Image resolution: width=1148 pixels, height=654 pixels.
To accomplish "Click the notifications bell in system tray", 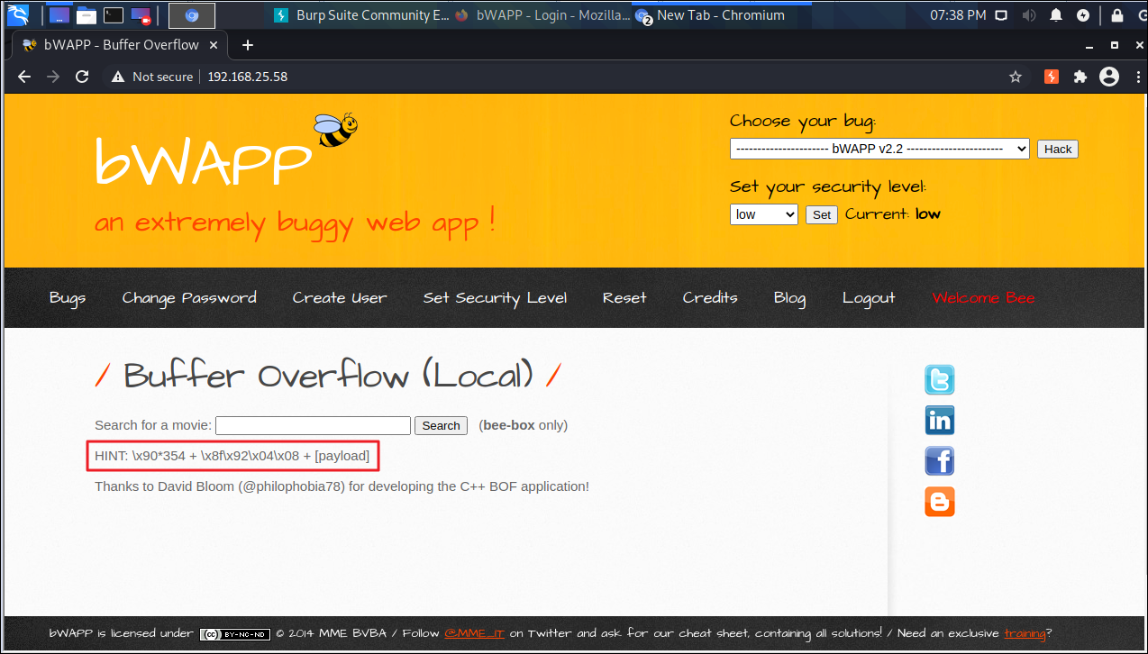I will pyautogui.click(x=1057, y=15).
